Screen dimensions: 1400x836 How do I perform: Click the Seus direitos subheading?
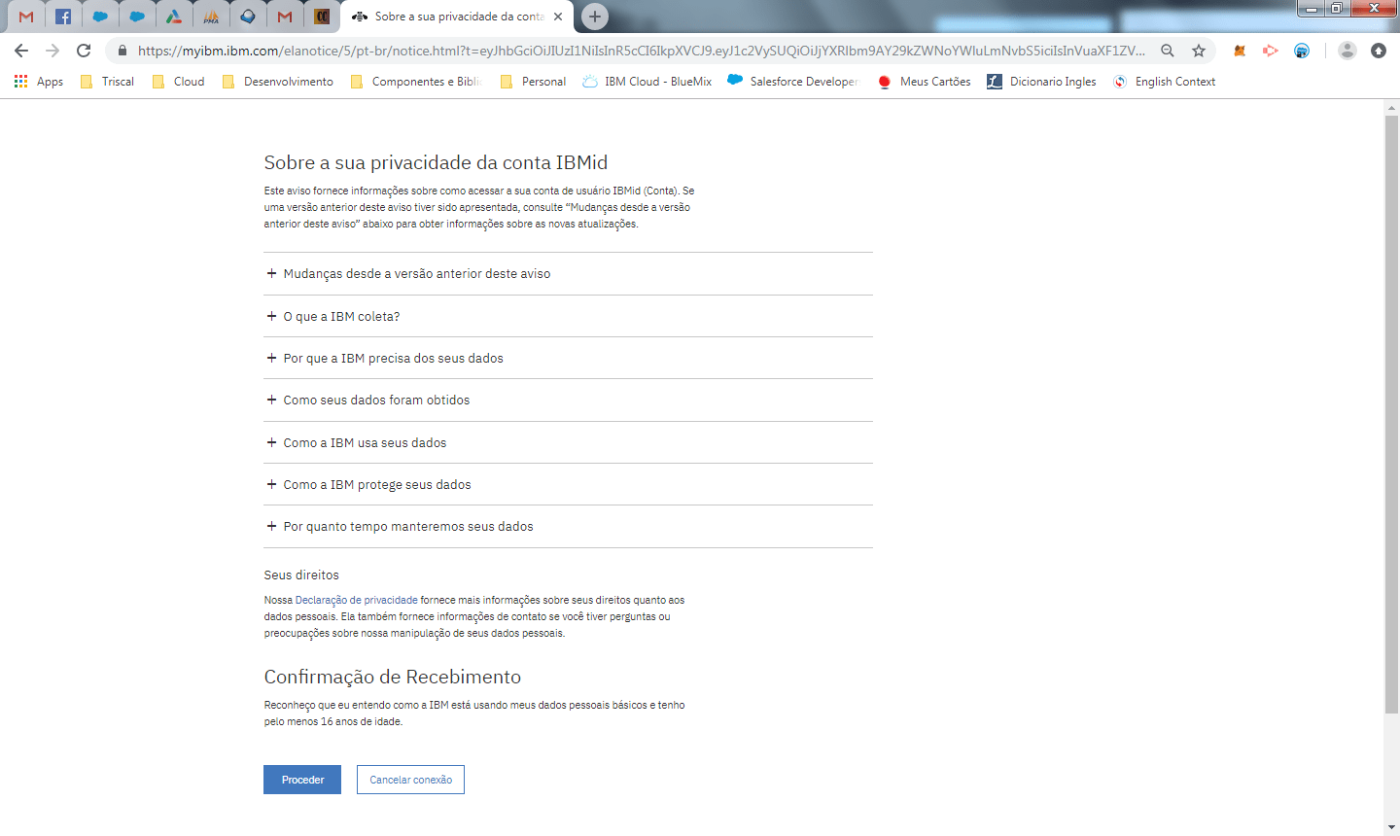tap(301, 575)
